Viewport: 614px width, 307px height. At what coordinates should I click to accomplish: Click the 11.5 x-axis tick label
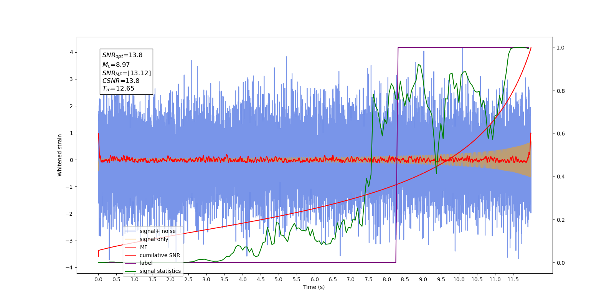[513, 279]
